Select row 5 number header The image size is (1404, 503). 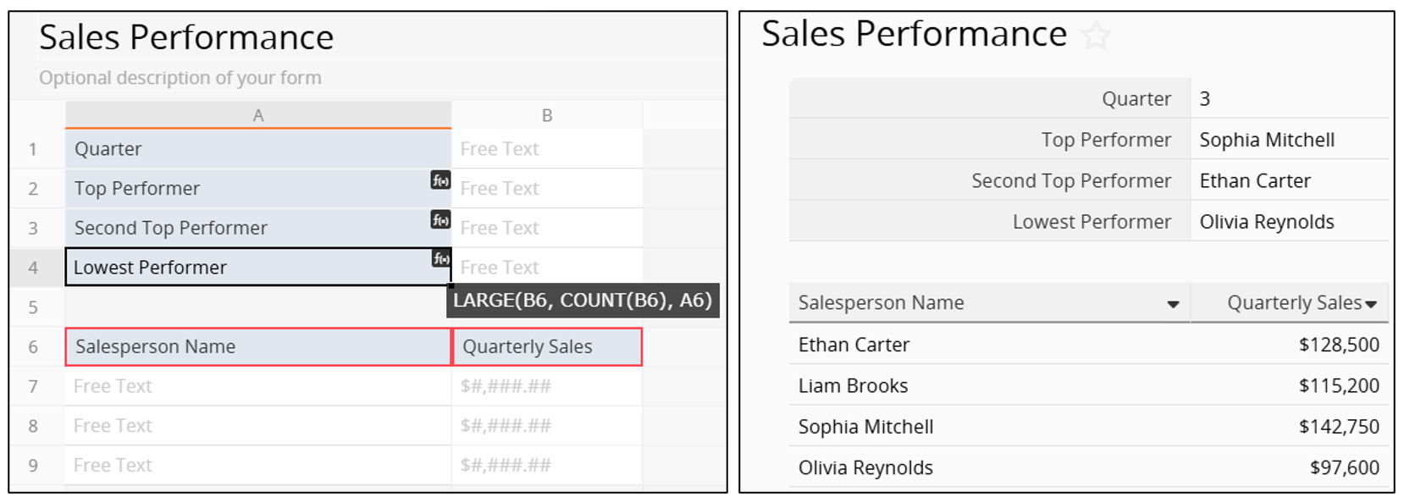point(33,307)
